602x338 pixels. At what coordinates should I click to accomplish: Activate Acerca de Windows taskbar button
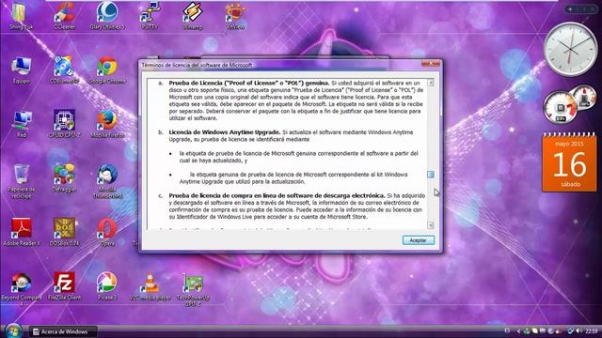pyautogui.click(x=63, y=331)
